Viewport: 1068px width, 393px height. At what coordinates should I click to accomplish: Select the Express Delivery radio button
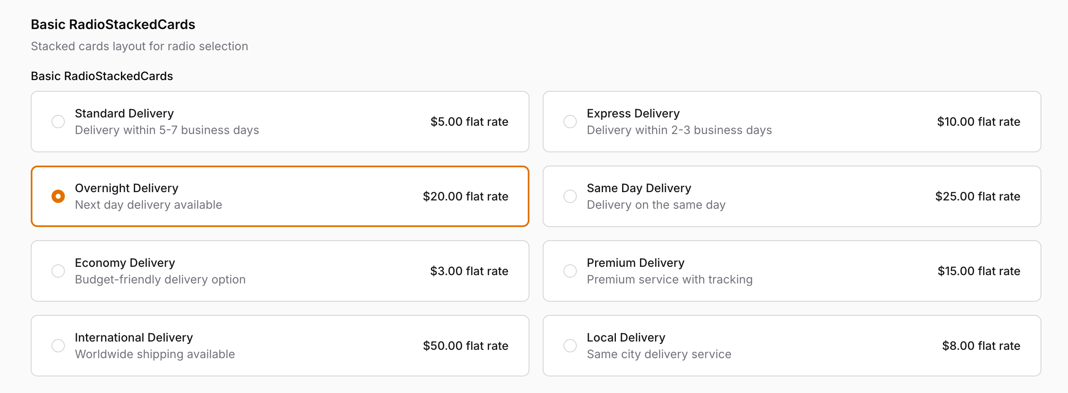[x=570, y=122]
